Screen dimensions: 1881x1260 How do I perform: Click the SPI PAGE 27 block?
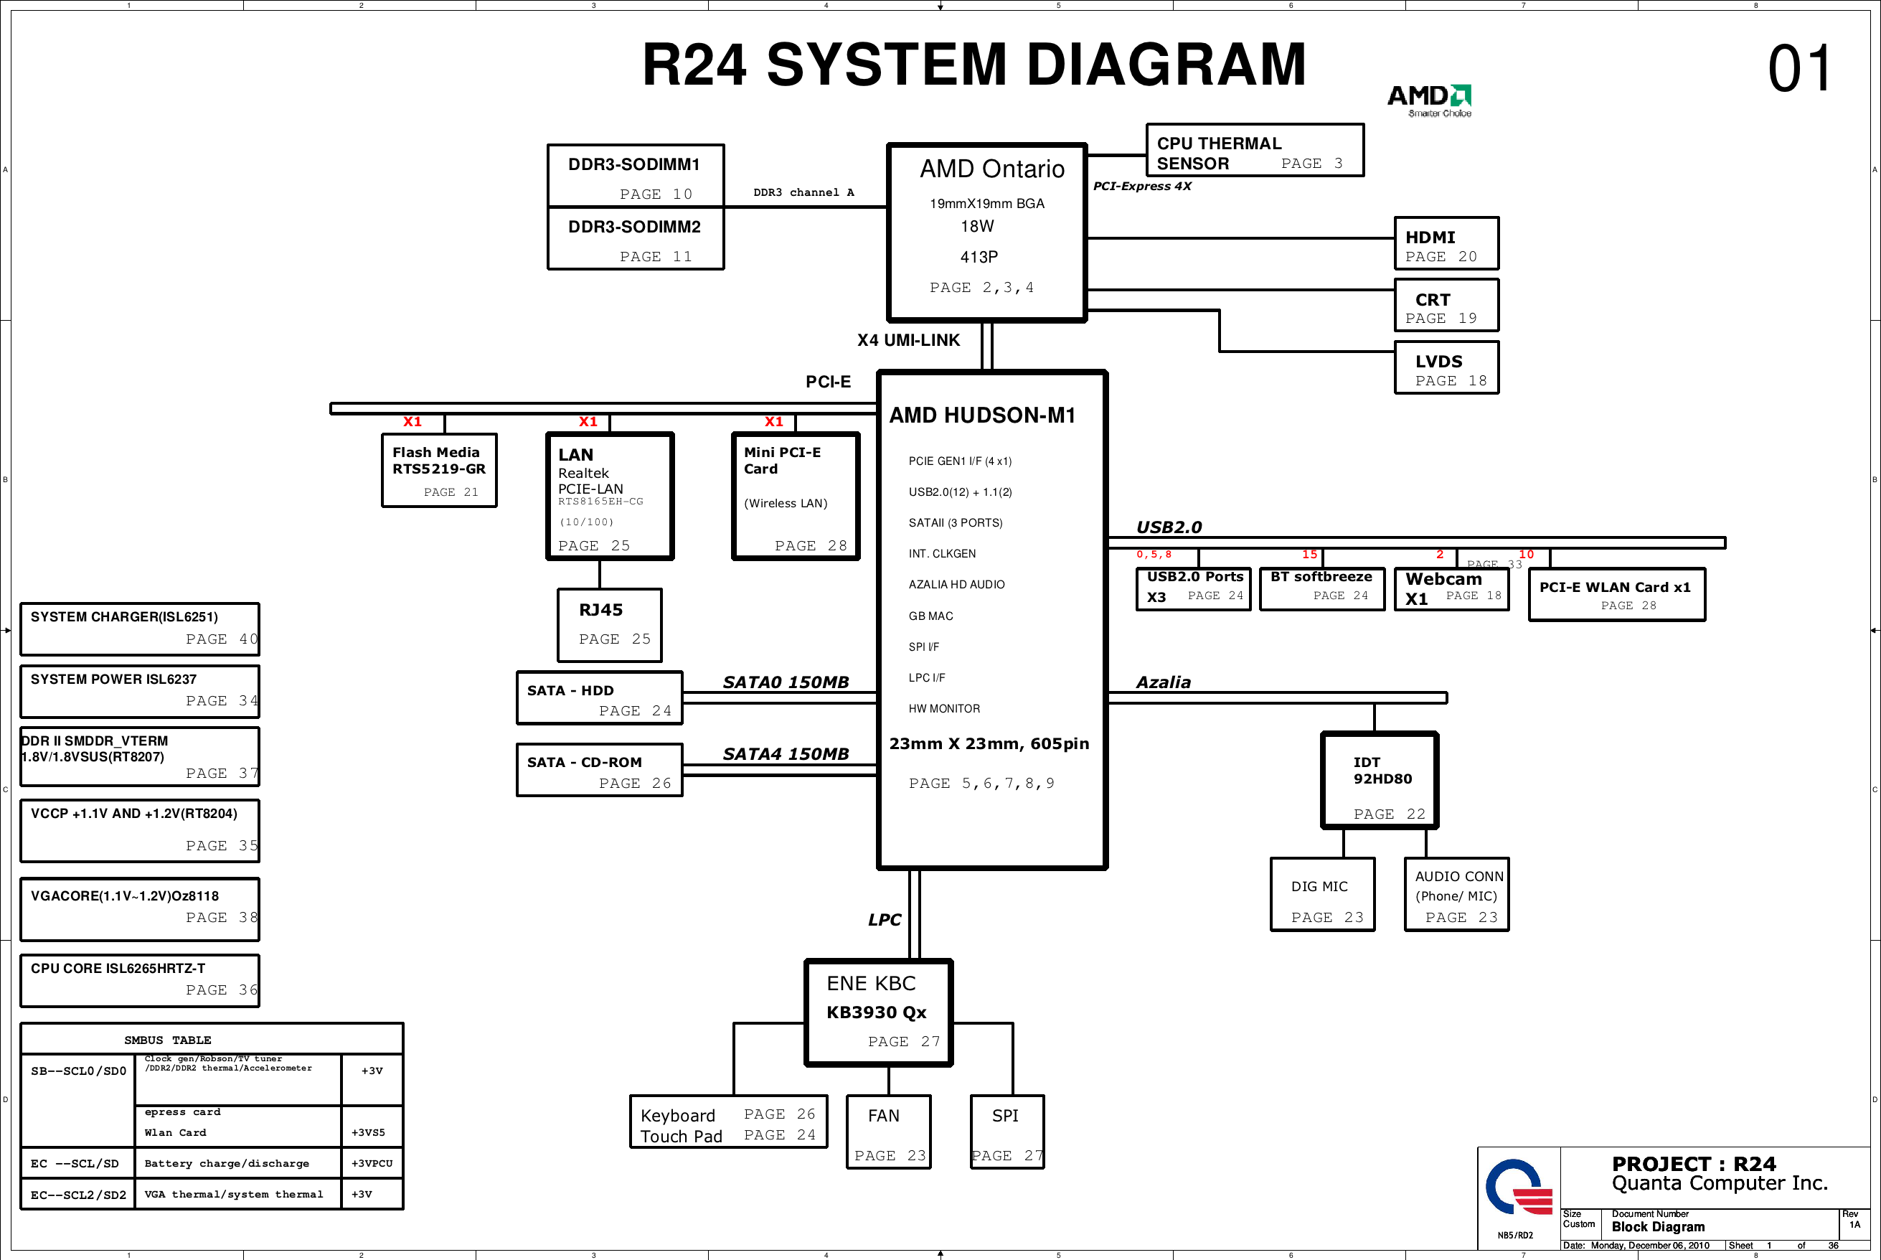(x=1007, y=1132)
